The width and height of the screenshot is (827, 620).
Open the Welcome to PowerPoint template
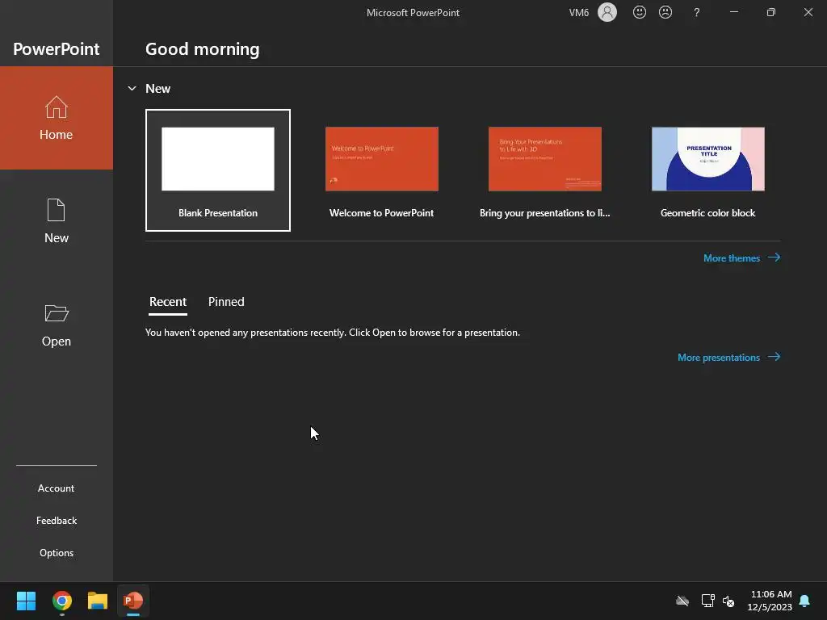[x=381, y=170]
